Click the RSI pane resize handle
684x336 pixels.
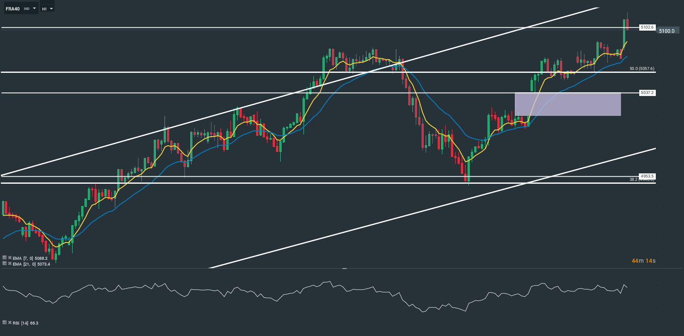point(344,269)
